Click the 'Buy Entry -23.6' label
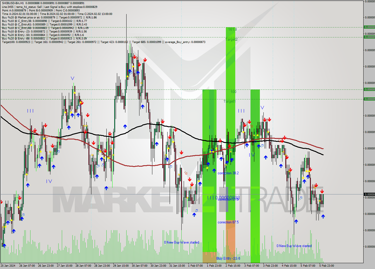Screen dimensions: 375x269 [228, 258]
